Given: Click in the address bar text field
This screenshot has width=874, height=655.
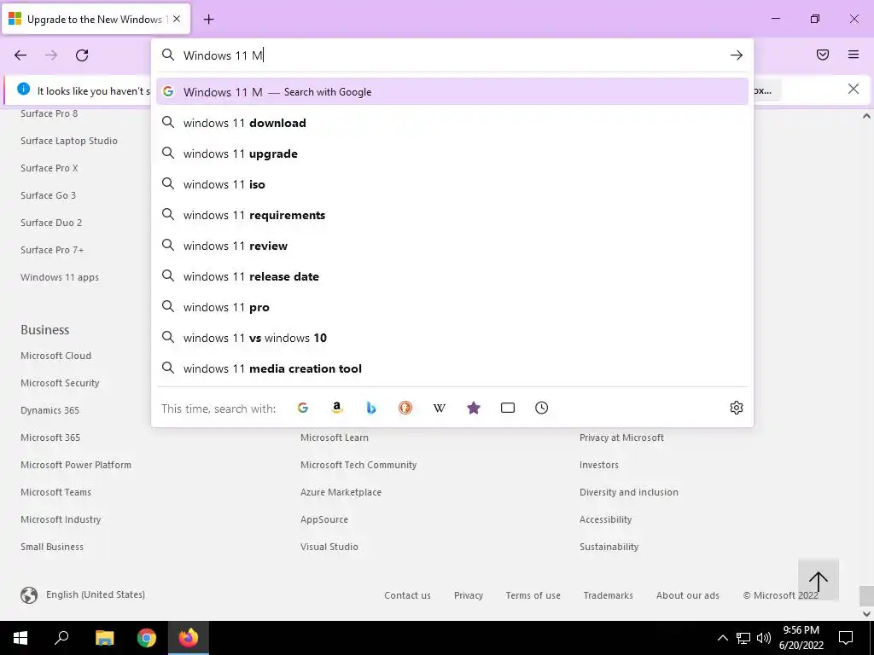Looking at the screenshot, I should click(x=452, y=55).
